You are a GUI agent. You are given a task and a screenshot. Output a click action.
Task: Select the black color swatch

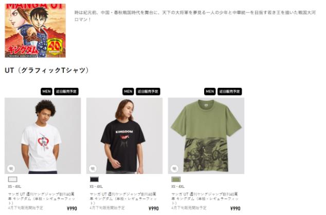point(95,179)
